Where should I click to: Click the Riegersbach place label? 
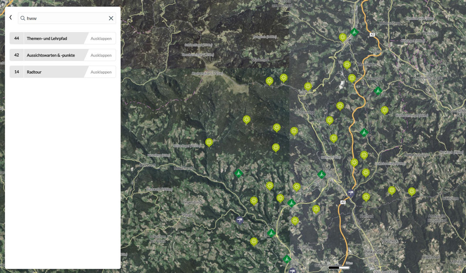pyautogui.click(x=192, y=202)
